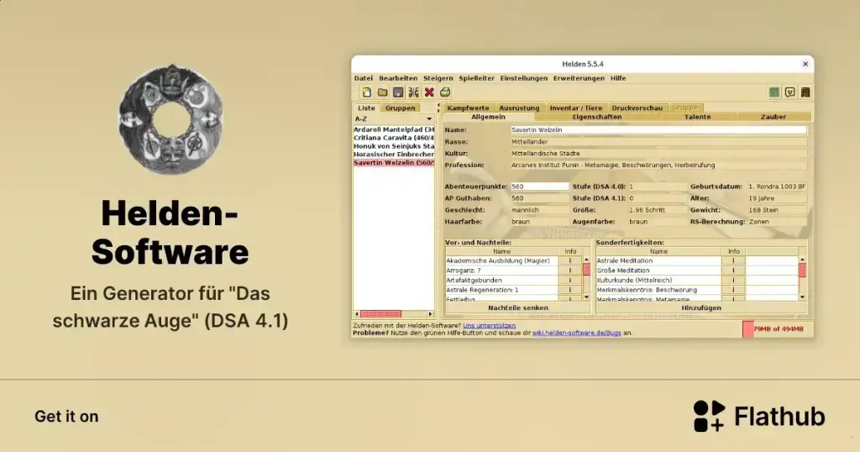Switch to the Allgemein tab
The height and width of the screenshot is (452, 860).
(488, 117)
